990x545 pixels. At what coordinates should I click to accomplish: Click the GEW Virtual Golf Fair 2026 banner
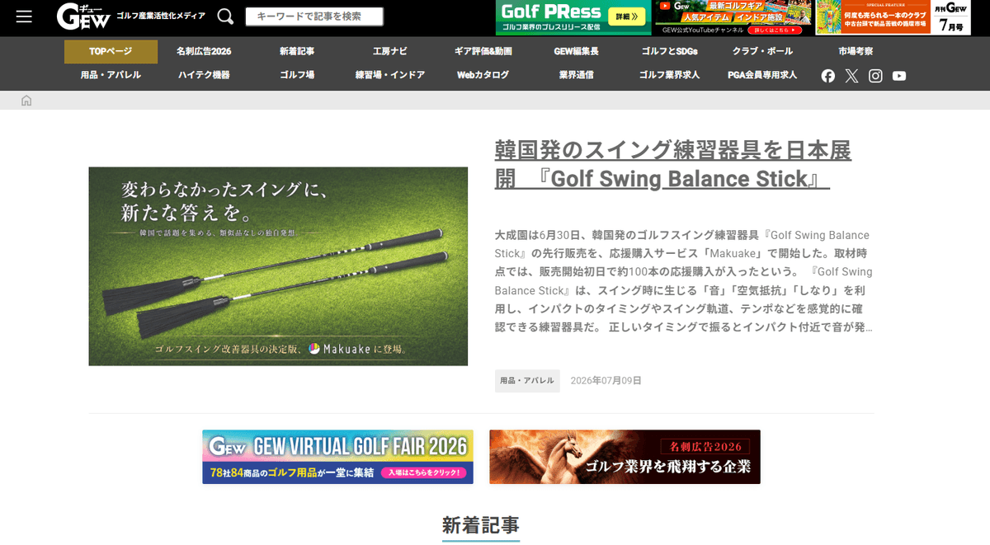338,457
